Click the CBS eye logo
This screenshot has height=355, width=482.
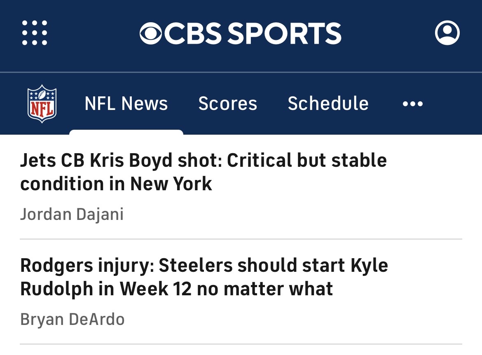click(x=152, y=33)
